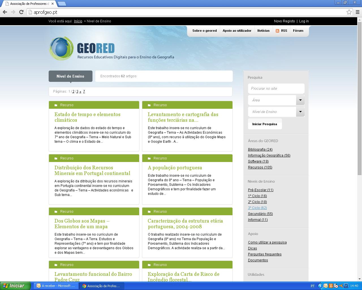The image size is (362, 290).
Task: Open Pré-Escolar (11) level link
Action: coord(260,190)
